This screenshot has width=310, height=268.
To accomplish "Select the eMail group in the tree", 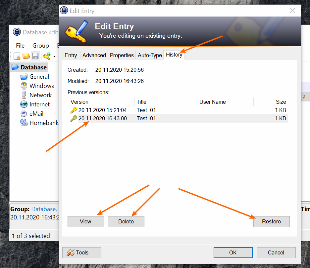I will click(36, 113).
